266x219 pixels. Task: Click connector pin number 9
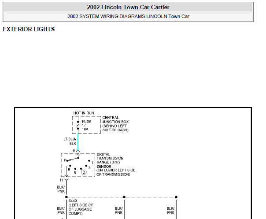[x=74, y=151]
